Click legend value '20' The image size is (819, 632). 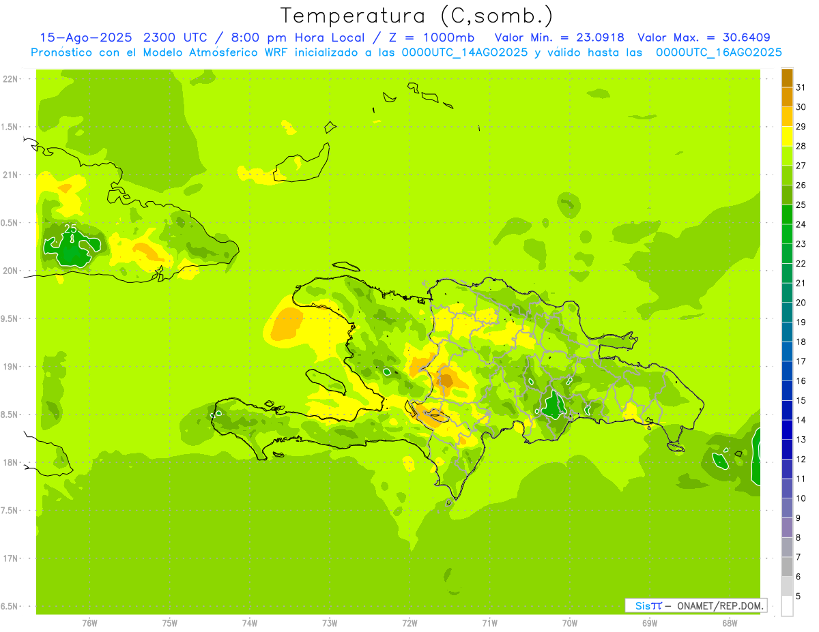click(x=801, y=303)
